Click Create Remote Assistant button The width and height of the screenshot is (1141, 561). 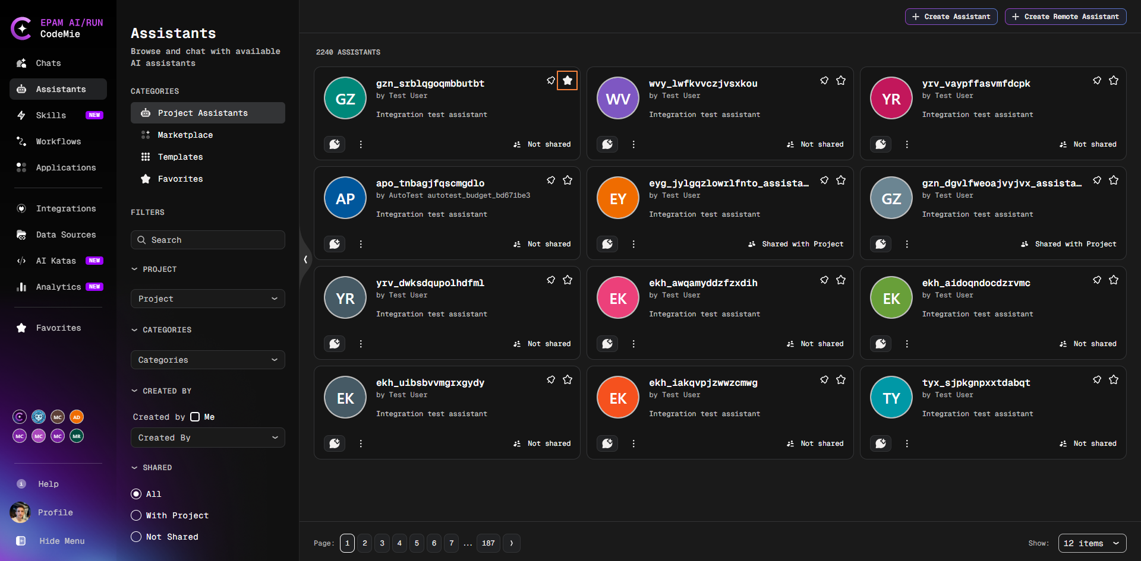coord(1066,17)
